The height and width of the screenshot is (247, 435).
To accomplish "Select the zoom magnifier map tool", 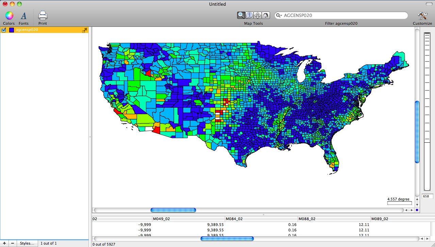I will tap(241, 15).
